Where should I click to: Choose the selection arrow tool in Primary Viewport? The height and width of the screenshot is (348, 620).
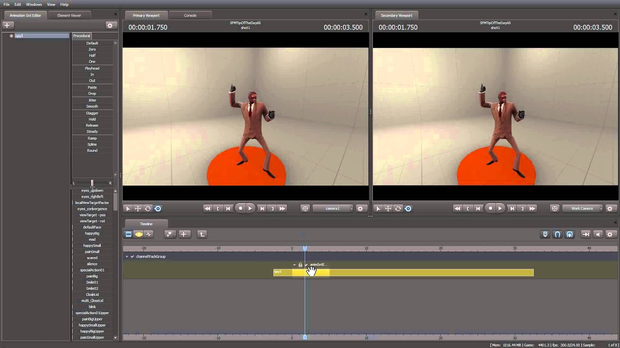click(128, 208)
